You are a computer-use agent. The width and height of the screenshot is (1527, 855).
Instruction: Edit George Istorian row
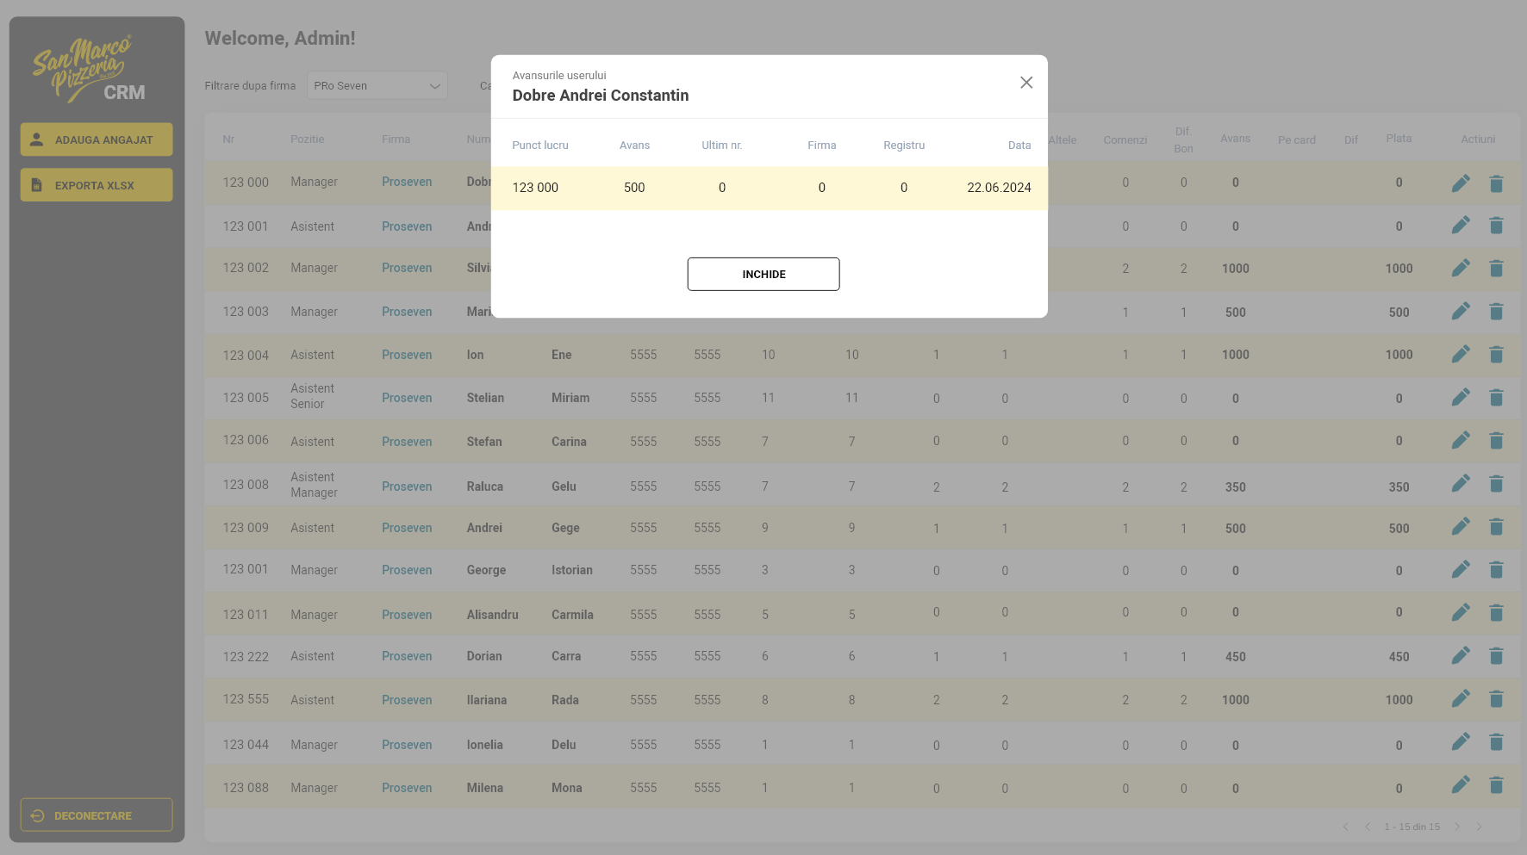pos(1461,569)
